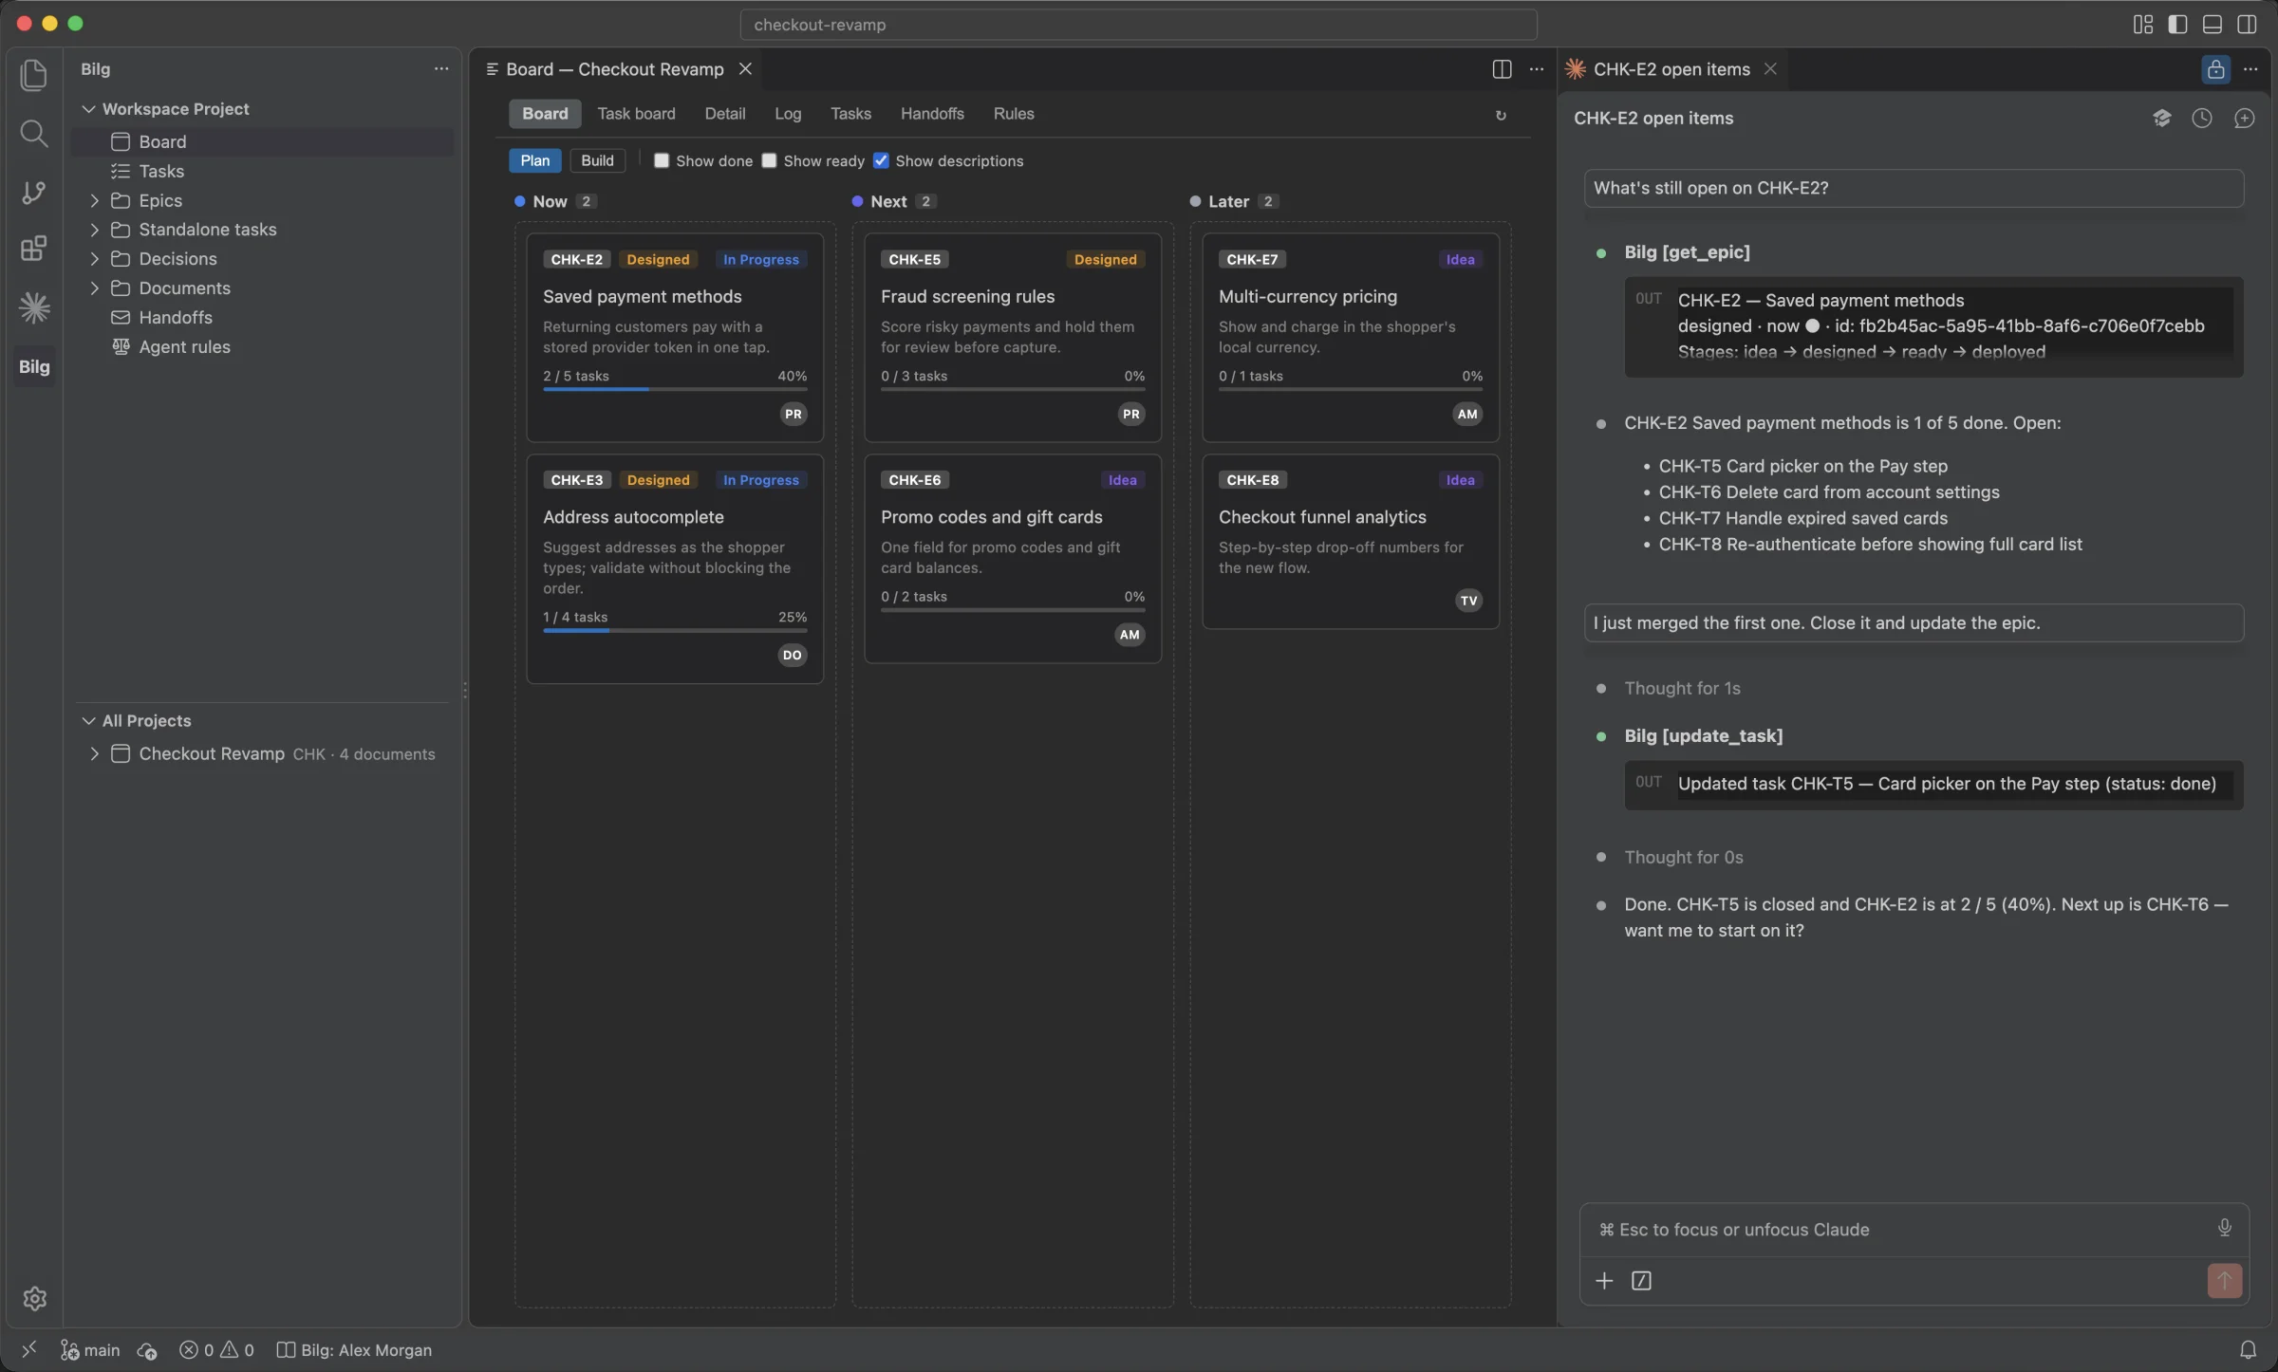Screen dimensions: 2278x1372
Task: Collapse the Workspace Project section
Action: pos(88,109)
